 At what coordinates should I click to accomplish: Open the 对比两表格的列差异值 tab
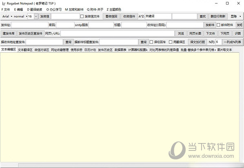[164, 50]
